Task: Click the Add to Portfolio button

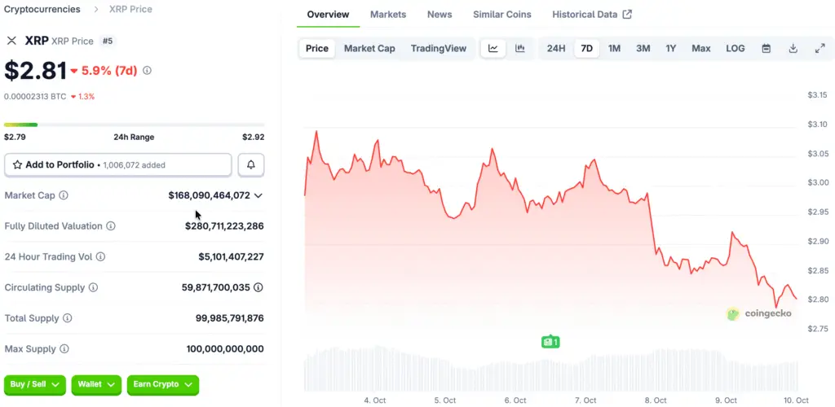Action: 117,164
